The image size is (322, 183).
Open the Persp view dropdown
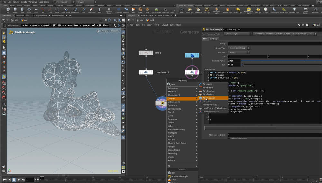(x=104, y=31)
